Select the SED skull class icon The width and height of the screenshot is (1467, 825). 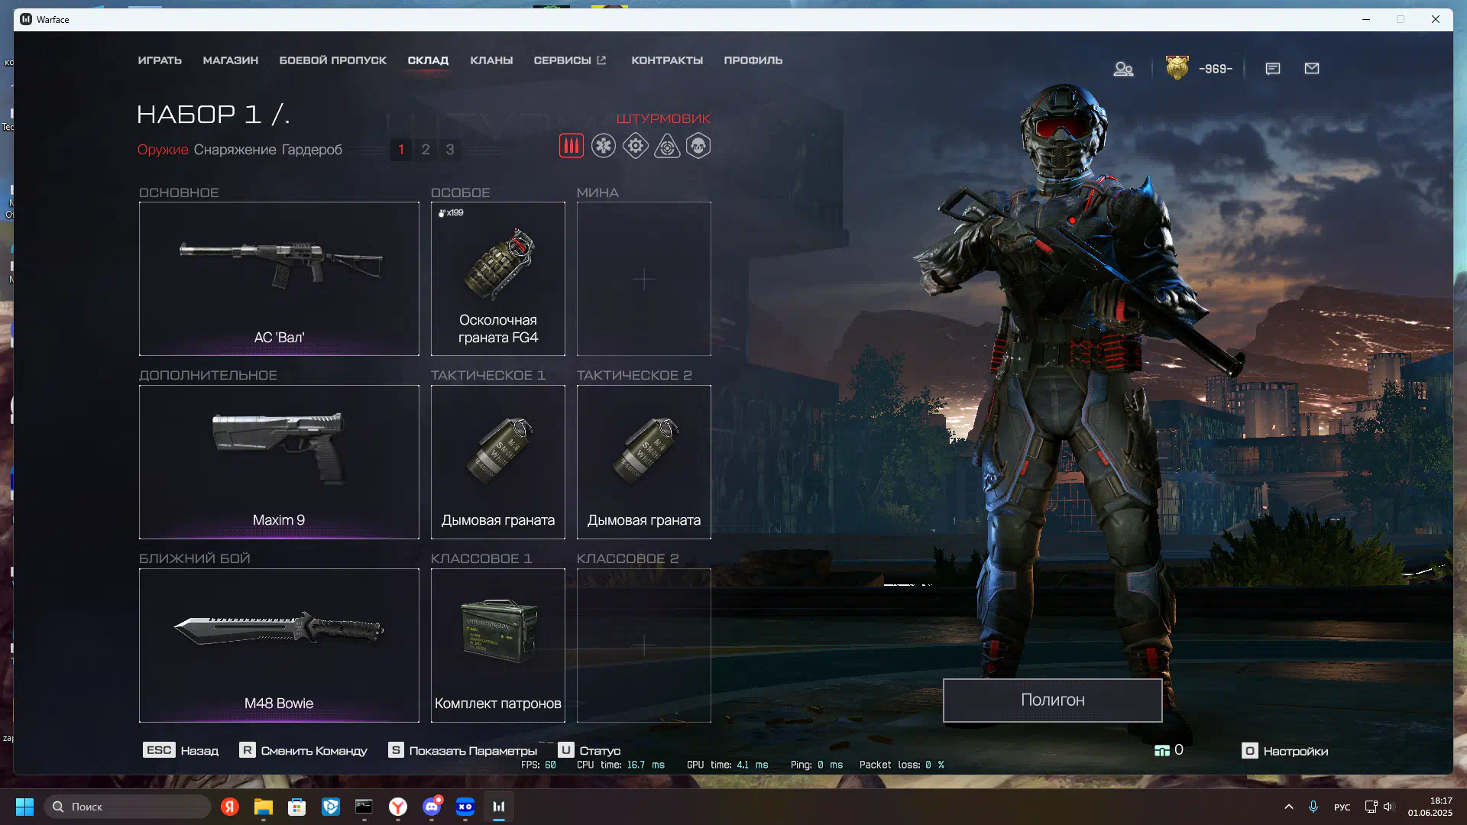click(698, 146)
